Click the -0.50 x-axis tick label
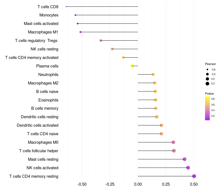The image size is (219, 192). 82,184
